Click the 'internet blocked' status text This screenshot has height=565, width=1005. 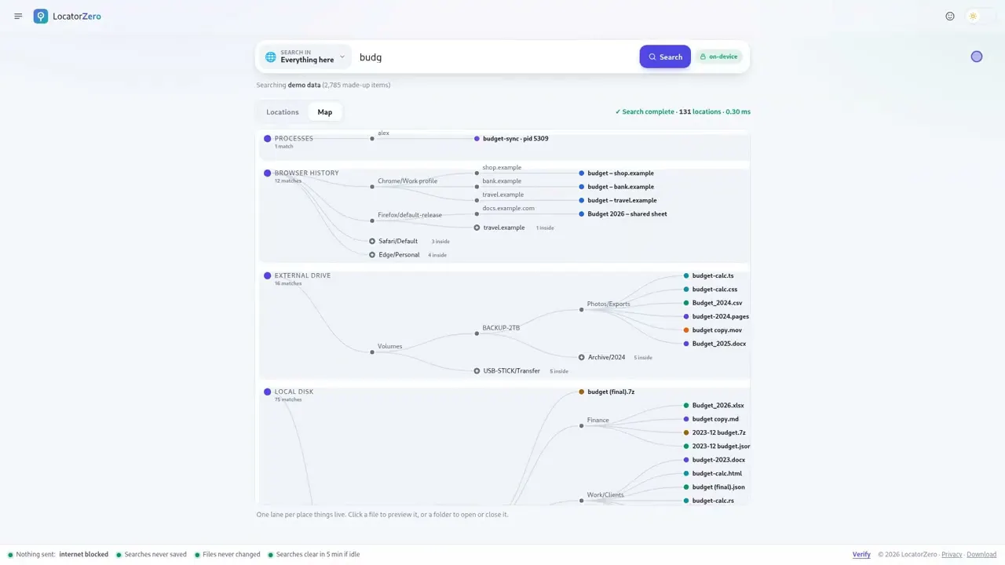(x=84, y=555)
